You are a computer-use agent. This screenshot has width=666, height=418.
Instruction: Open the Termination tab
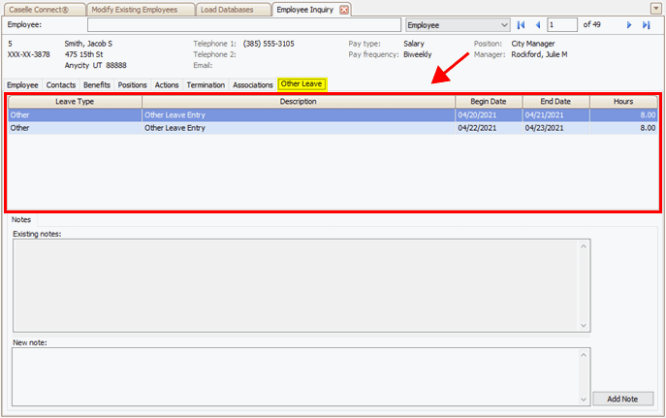pyautogui.click(x=206, y=84)
